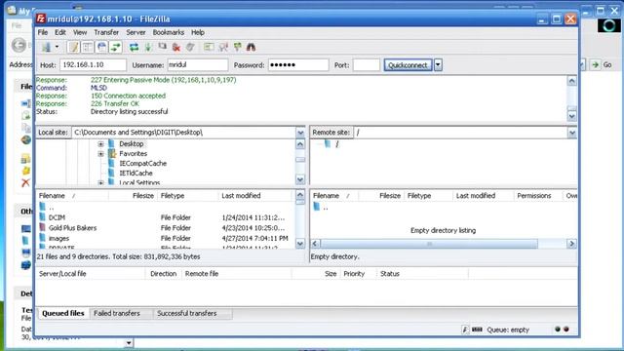Toggle synchronized browsing toolbar icon

[x=238, y=47]
